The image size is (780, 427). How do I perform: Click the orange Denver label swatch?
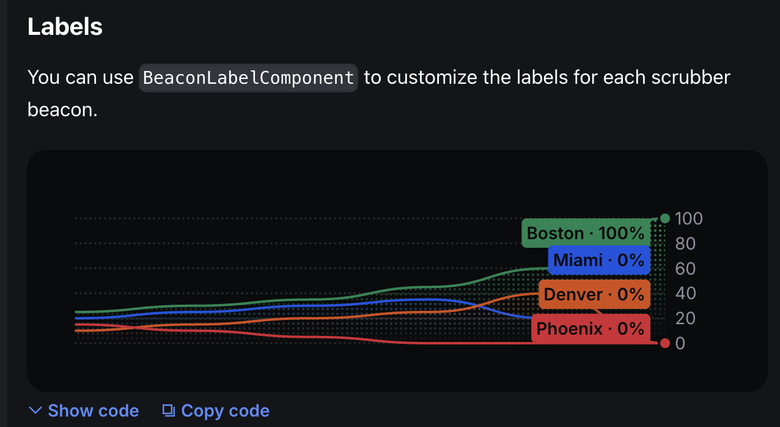pos(594,294)
